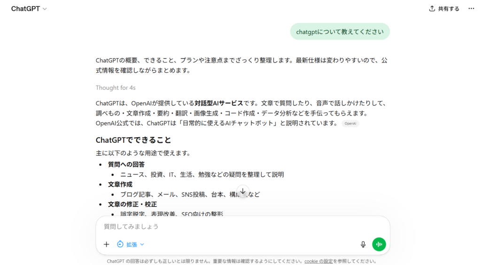The height and width of the screenshot is (265, 481).
Task: Click the scroll-to-bottom arrow button
Action: [x=243, y=191]
